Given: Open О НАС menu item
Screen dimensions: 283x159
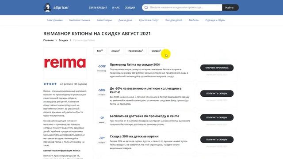Looking at the screenshot, I should pos(116,8).
